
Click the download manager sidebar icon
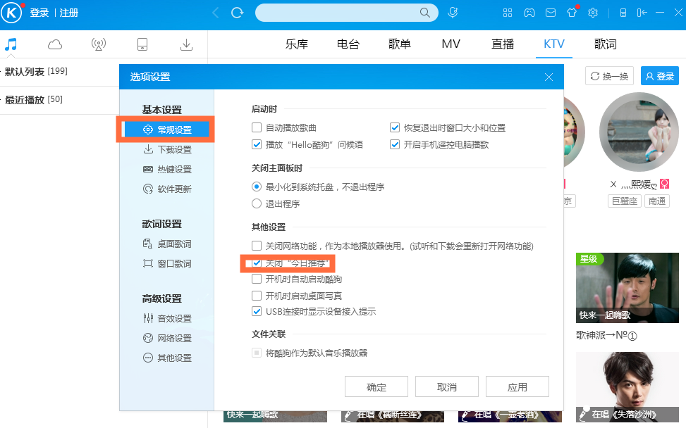185,44
